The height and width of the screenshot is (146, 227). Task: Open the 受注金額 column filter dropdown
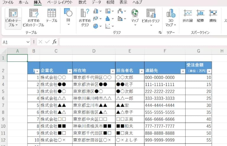(x=209, y=71)
